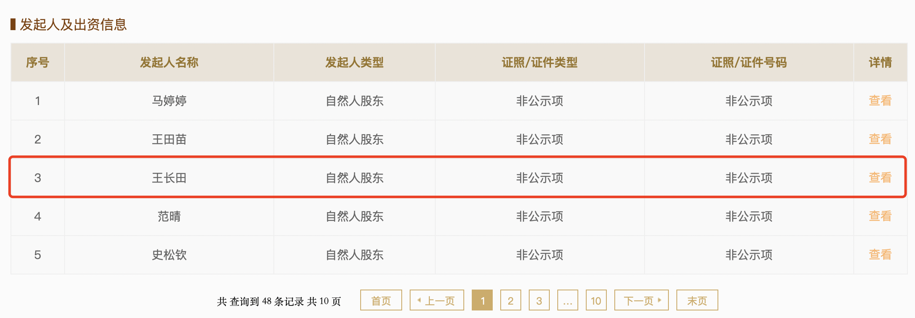Image resolution: width=915 pixels, height=318 pixels.
Task: Click the 发起人及出资信息 section title
Action: tap(73, 24)
